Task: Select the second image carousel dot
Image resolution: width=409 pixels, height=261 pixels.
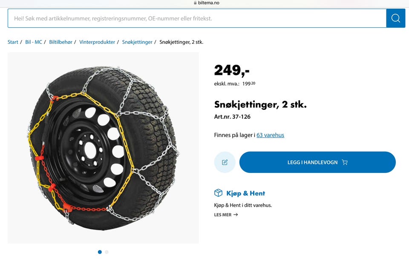Action: [x=107, y=252]
